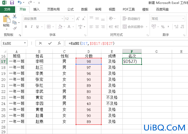Click the Select All corner triangle
The width and height of the screenshot is (188, 134).
(x=5, y=52)
